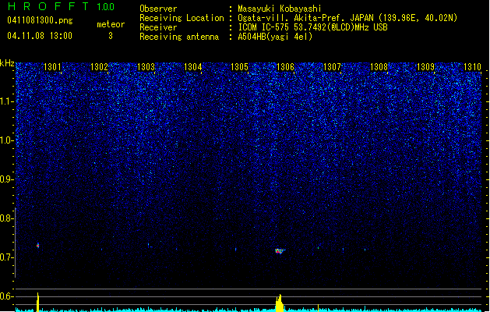
Task: Click the meteor echo near 1301
Action: click(x=38, y=246)
